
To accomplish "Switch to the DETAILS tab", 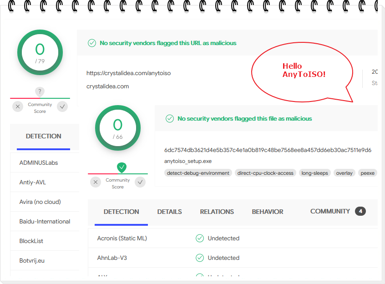I will tap(169, 211).
